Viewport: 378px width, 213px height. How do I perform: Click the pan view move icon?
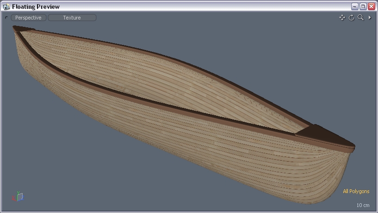pos(342,18)
